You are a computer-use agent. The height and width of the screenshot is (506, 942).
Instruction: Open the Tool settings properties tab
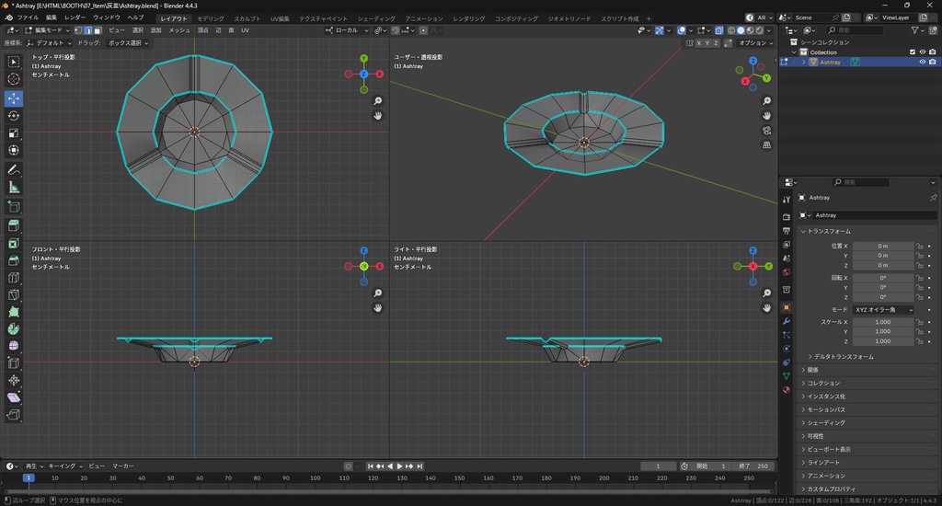(x=787, y=200)
